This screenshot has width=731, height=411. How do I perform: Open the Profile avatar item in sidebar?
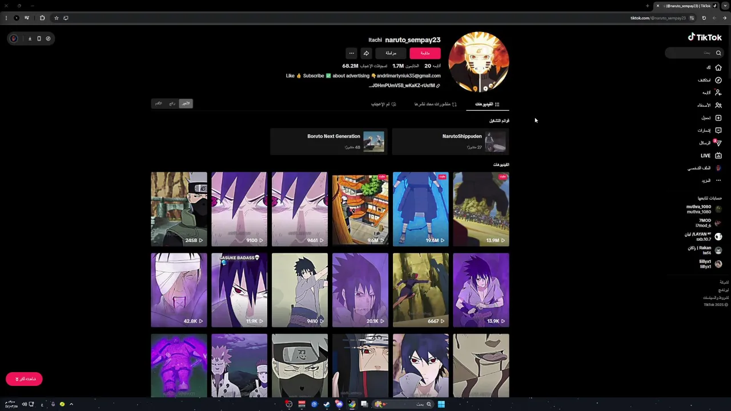718,168
